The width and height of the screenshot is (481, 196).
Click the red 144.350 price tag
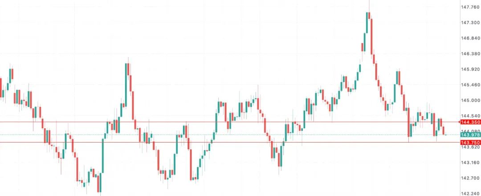pyautogui.click(x=470, y=122)
